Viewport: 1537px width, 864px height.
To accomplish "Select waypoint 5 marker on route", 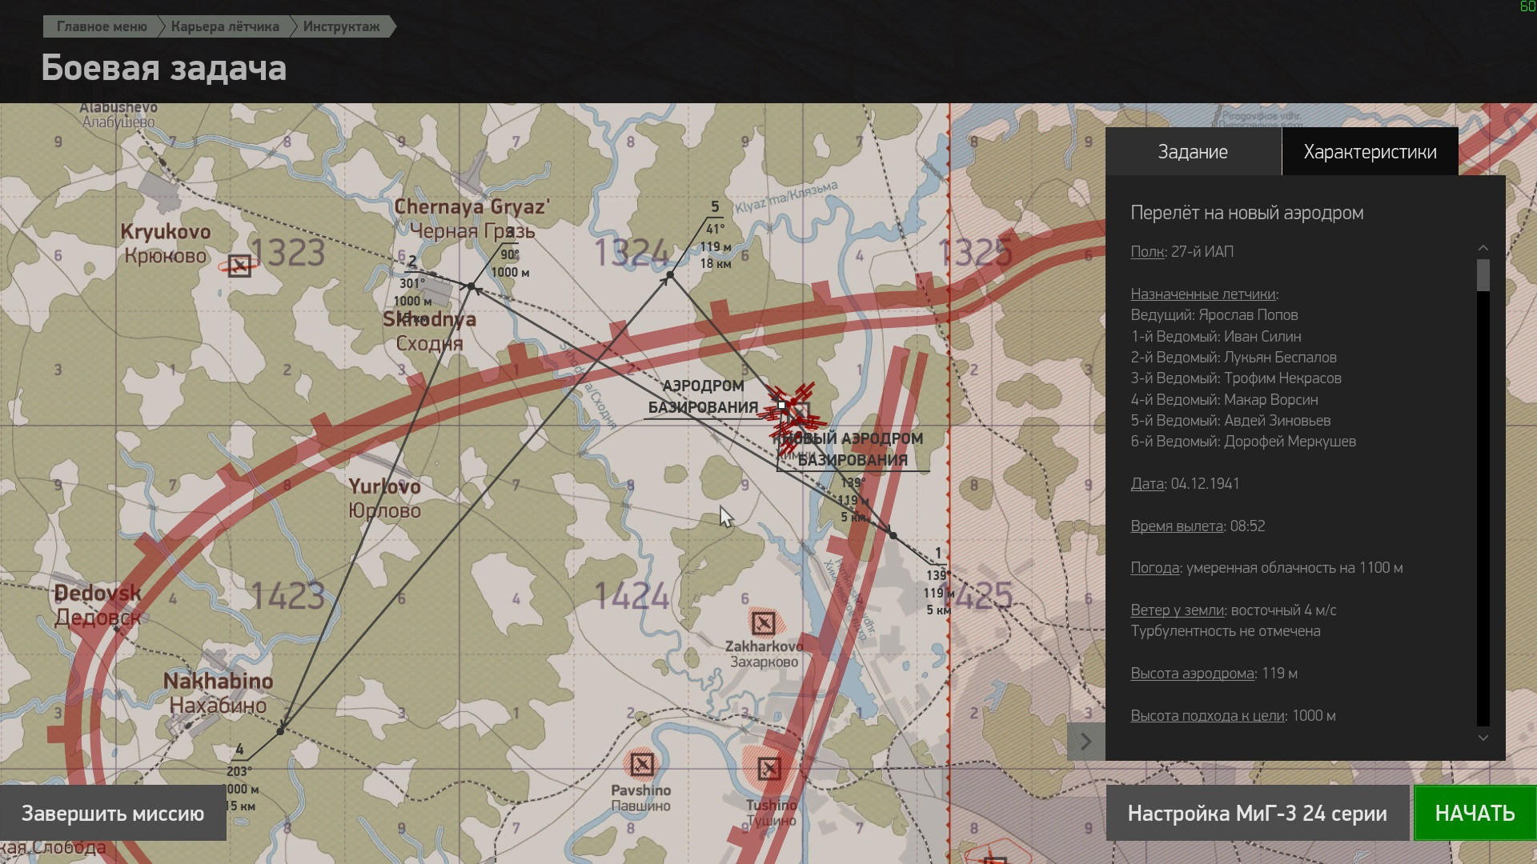I will (669, 276).
